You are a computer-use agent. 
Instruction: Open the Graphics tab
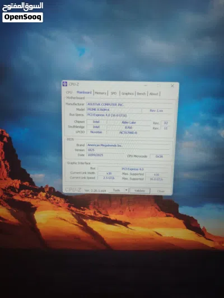point(127,93)
